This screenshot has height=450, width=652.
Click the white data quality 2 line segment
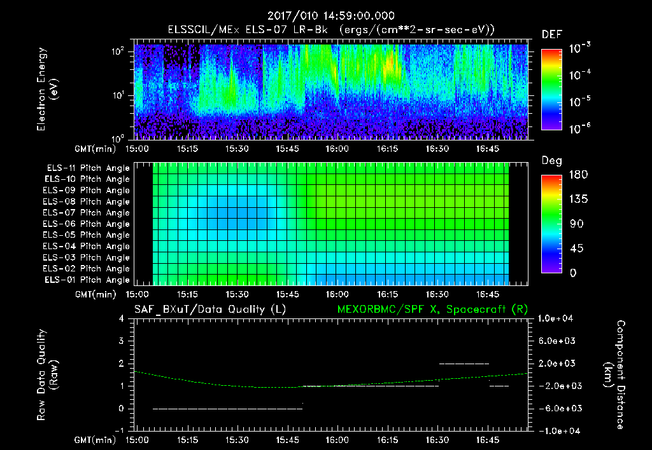464,364
